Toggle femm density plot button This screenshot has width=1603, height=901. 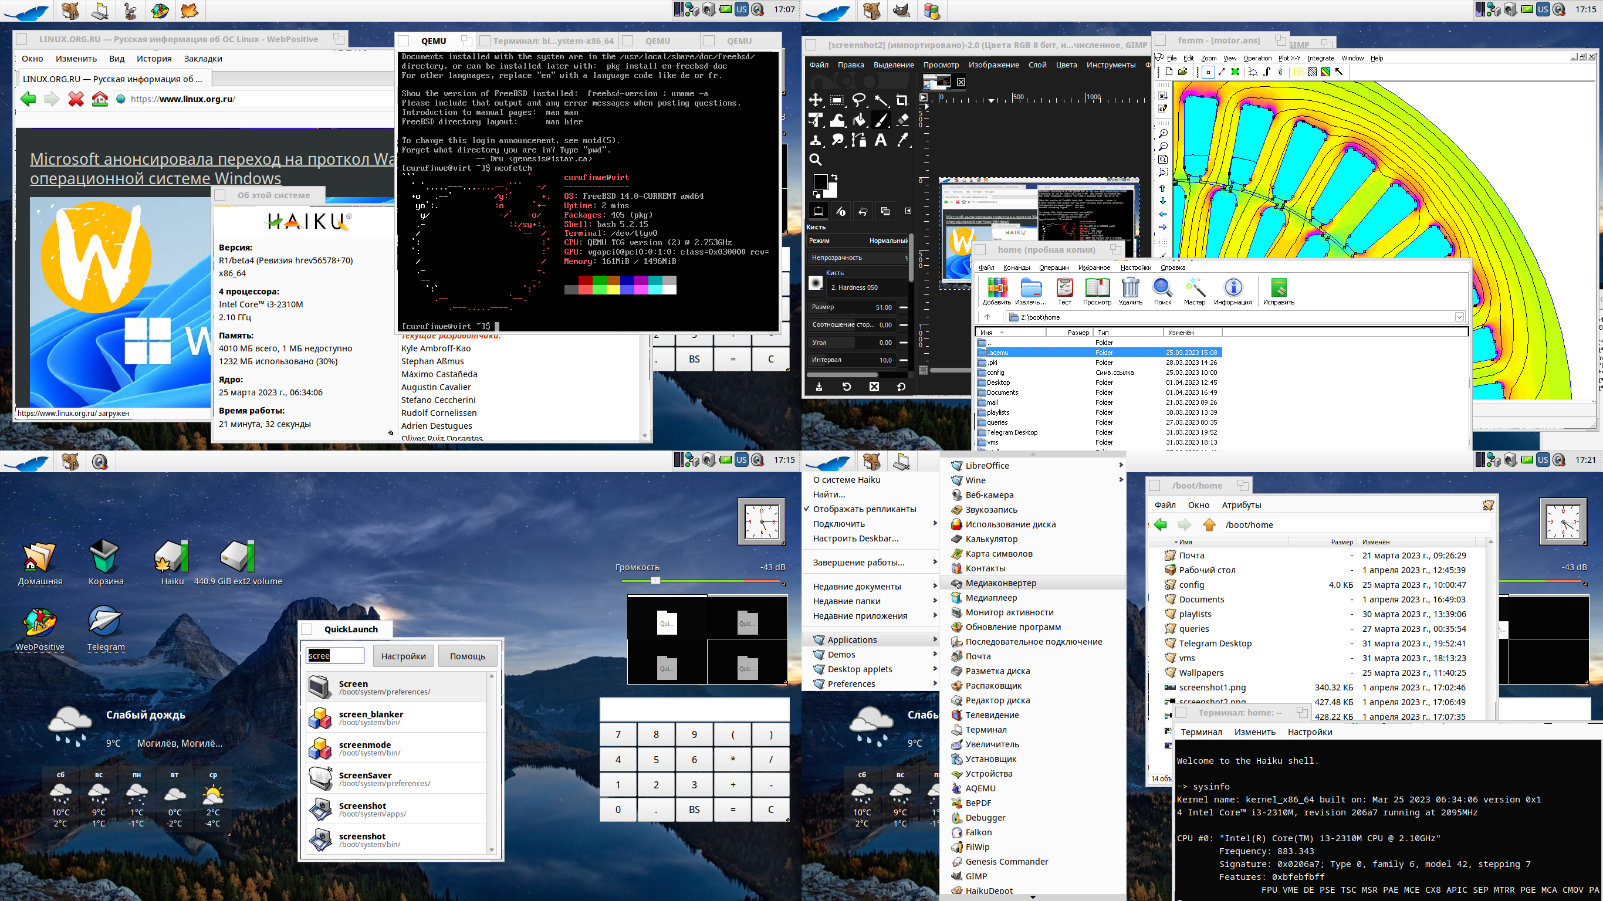tap(1326, 72)
